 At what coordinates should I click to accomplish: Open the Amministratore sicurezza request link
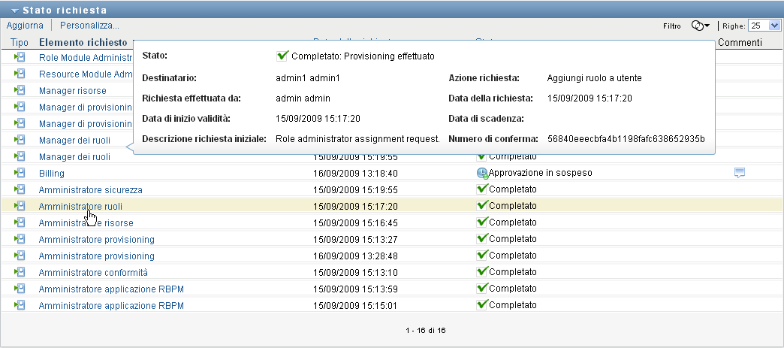(90, 189)
